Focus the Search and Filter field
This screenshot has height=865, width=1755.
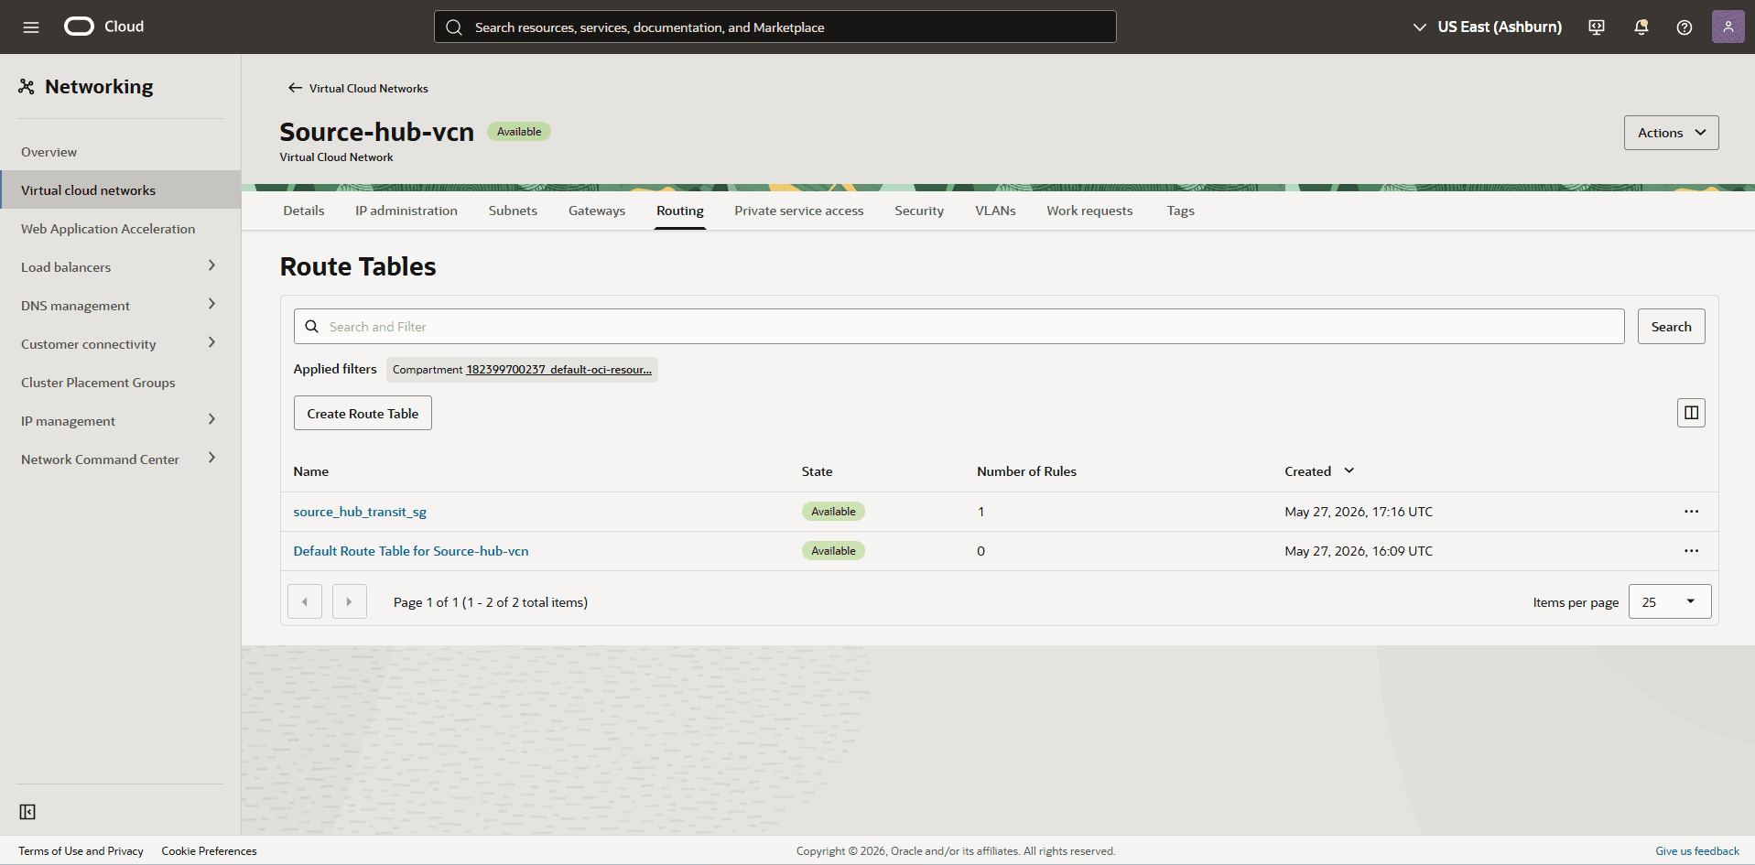[x=959, y=327]
